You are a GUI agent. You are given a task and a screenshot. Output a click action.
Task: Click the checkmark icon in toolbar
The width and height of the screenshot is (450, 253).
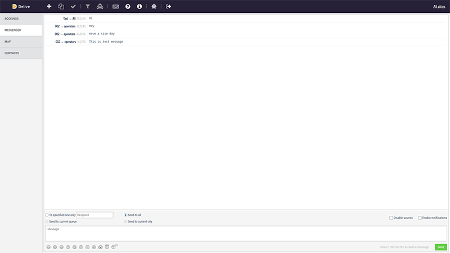(73, 6)
